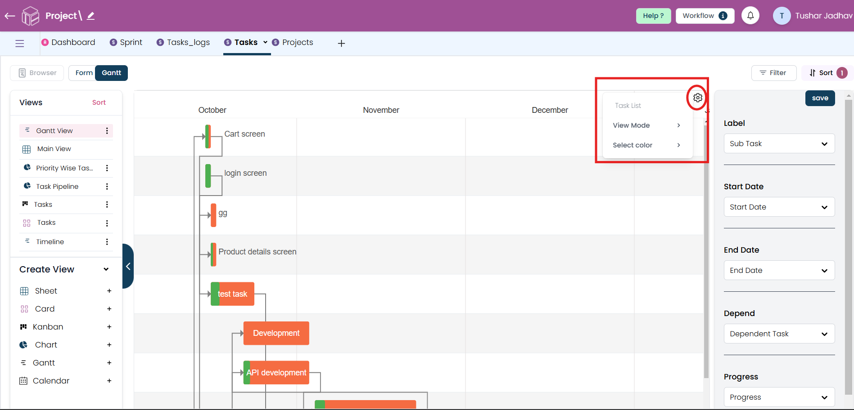
Task: Open options menu for Timeline view
Action: click(107, 242)
